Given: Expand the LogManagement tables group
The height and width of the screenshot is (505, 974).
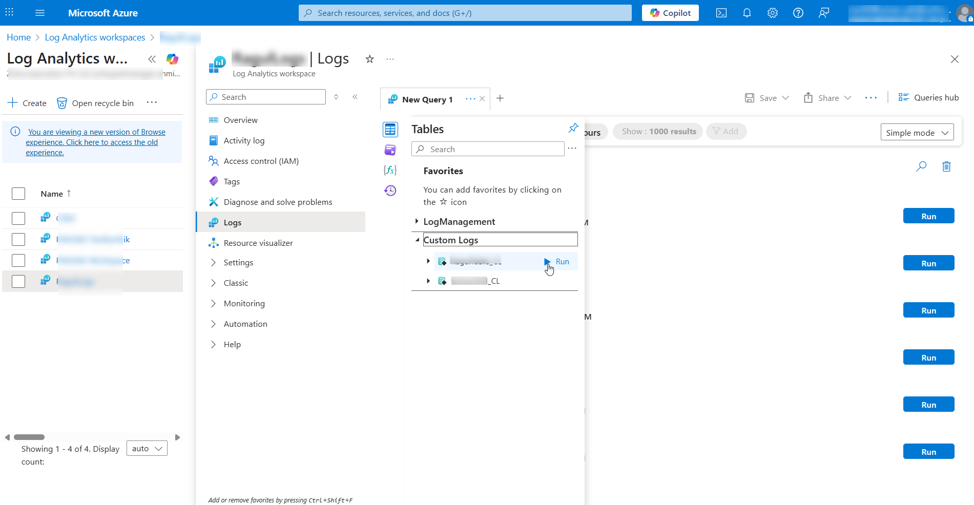Looking at the screenshot, I should pos(417,221).
